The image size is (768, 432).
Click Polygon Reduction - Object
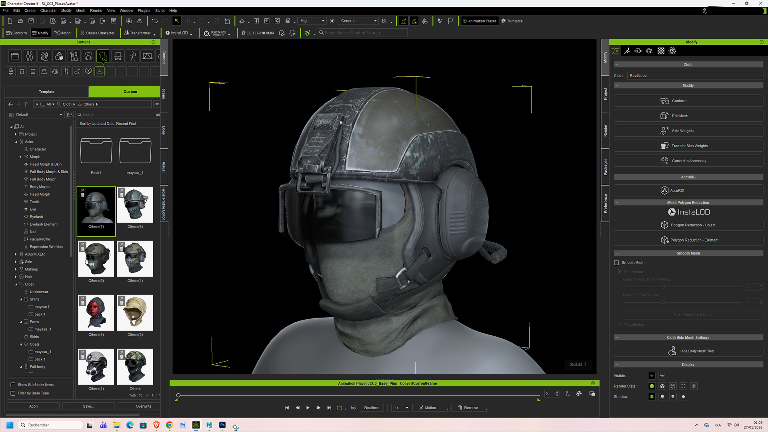point(688,225)
